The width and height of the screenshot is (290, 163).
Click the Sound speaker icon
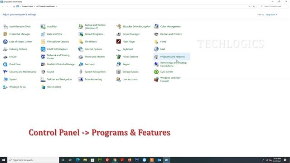[43, 72]
